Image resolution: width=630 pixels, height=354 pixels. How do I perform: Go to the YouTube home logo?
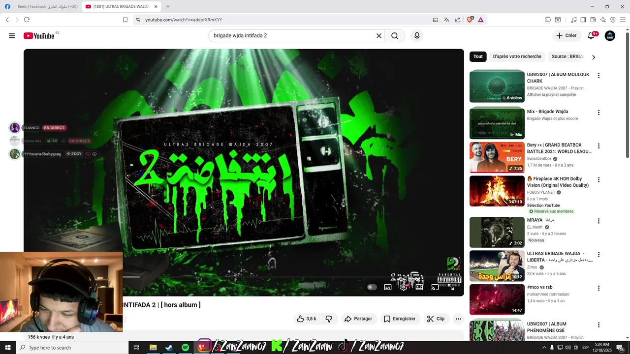coord(39,36)
